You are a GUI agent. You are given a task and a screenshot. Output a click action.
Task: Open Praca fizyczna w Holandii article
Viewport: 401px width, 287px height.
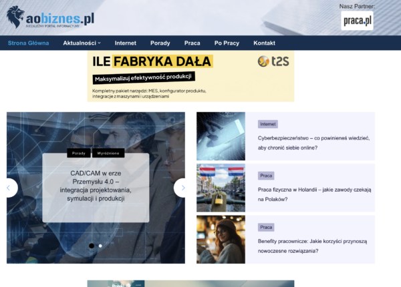point(313,194)
